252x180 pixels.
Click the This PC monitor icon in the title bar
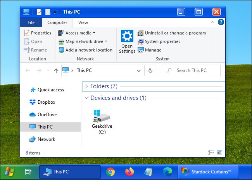[26, 12]
